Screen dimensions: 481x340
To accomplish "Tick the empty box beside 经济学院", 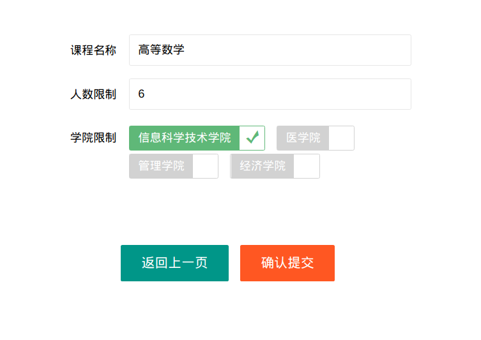I will (x=307, y=166).
